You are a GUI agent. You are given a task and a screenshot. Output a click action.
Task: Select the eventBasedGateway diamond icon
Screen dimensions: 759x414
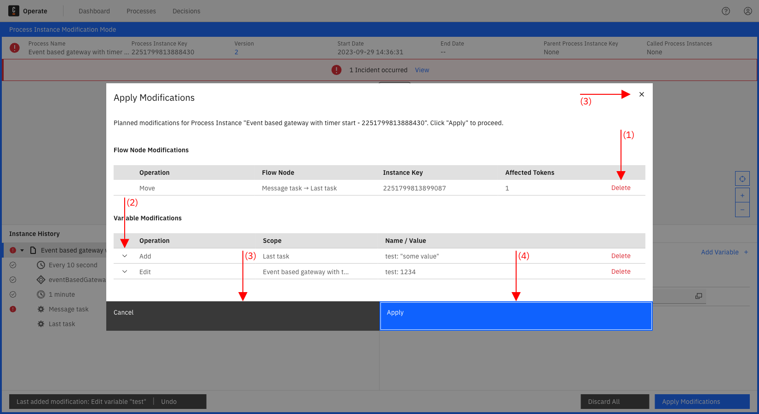coord(40,279)
